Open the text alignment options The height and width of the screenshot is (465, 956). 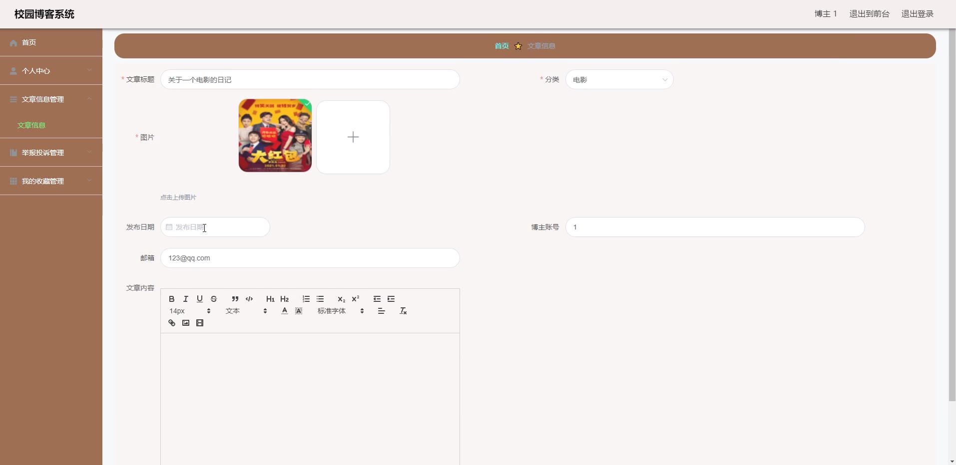pyautogui.click(x=381, y=311)
